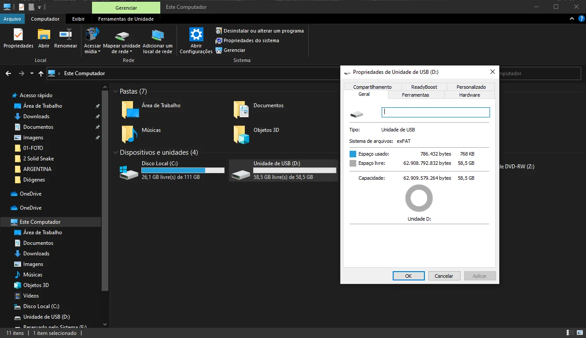586x338 pixels.
Task: Select Este Computador in the sidebar tree
Action: tap(40, 222)
